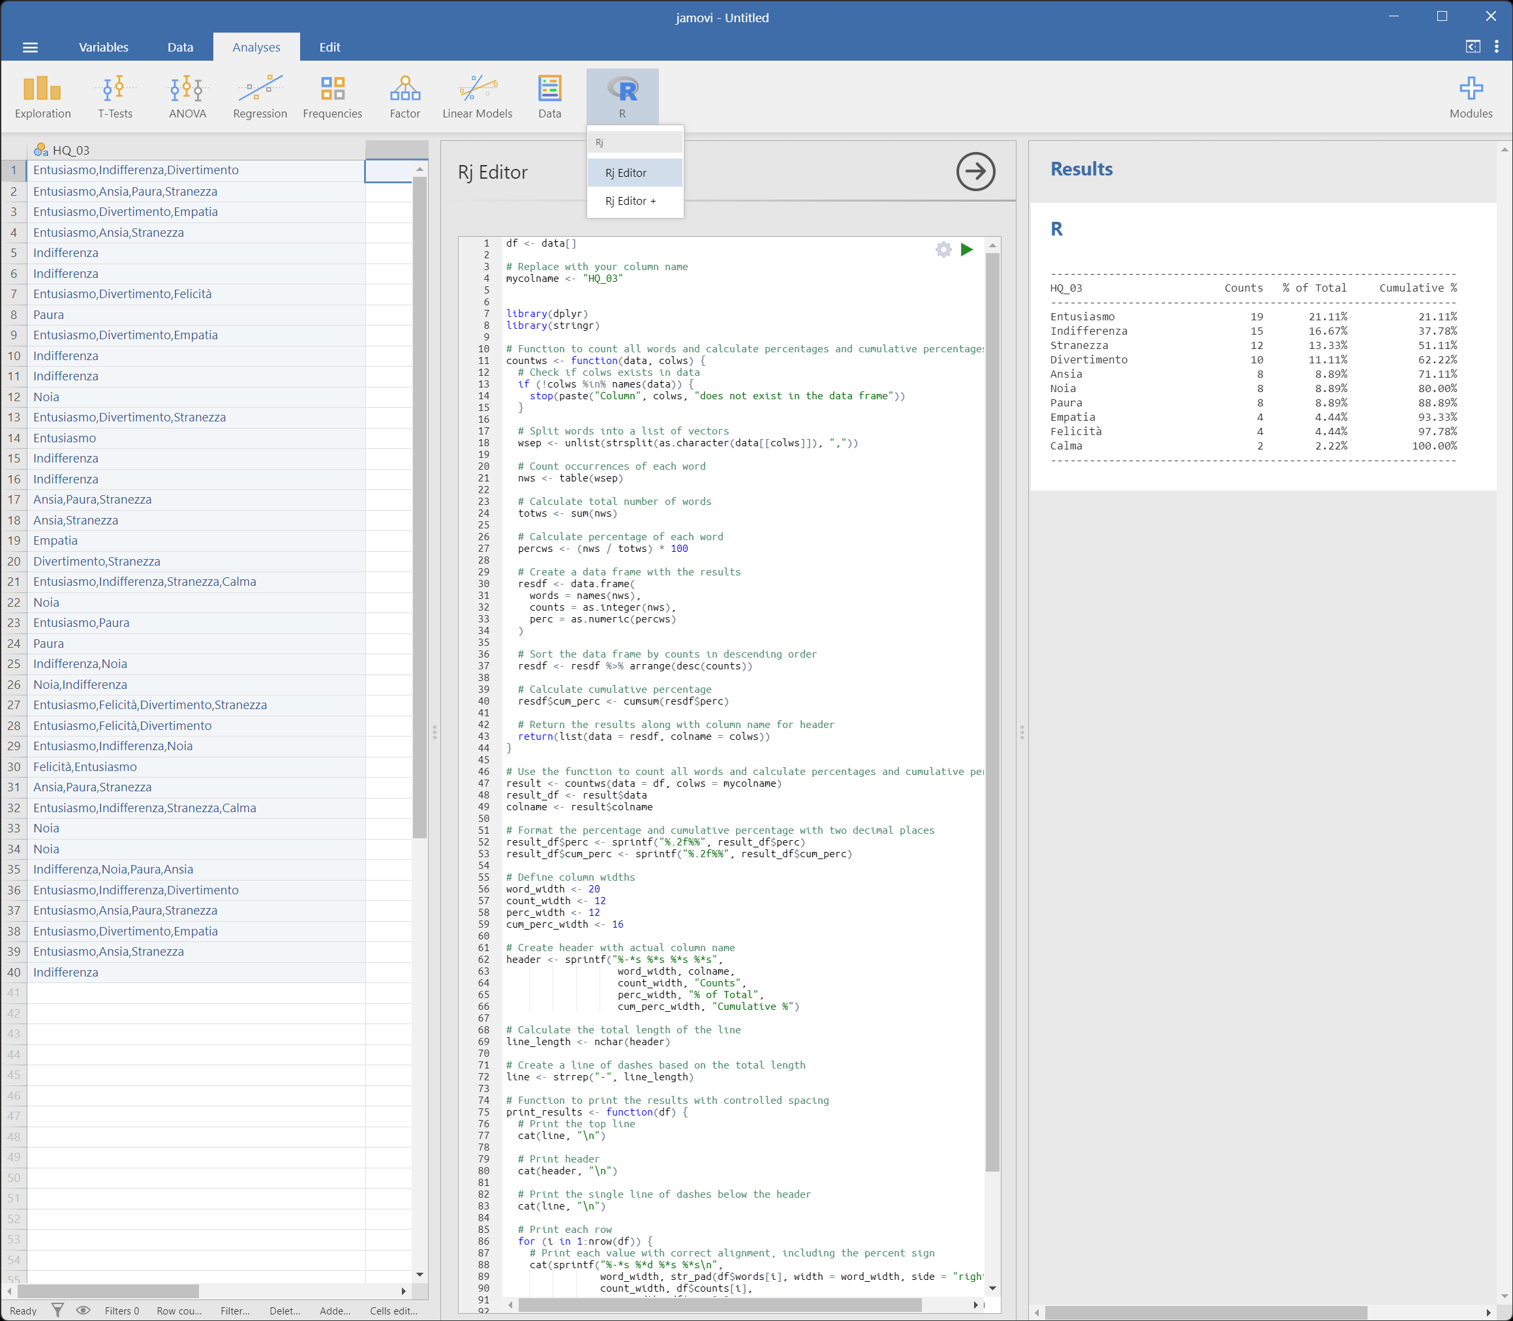Viewport: 1513px width, 1321px height.
Task: Select cell Ansia,Stranezza in row 18
Action: (x=196, y=521)
